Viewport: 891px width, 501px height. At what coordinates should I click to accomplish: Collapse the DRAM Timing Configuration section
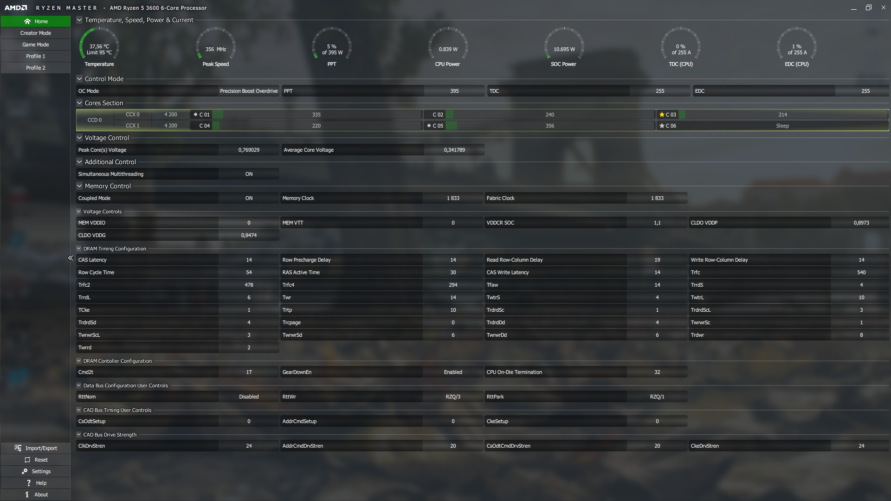(x=79, y=249)
